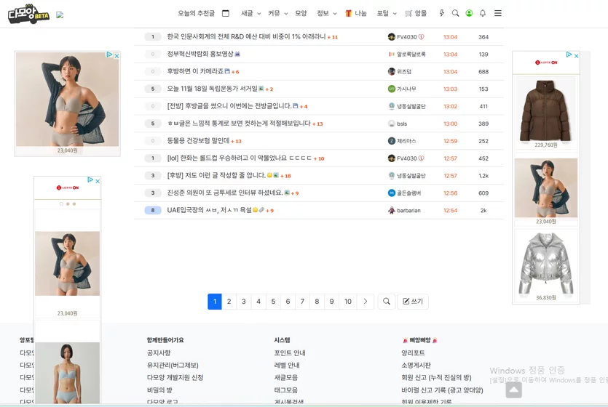This screenshot has height=407, width=608.
Task: Close the top-left ad with X icon
Action: point(117,56)
